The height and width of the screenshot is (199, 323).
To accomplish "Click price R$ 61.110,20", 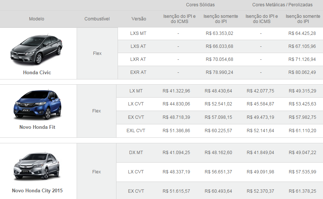I will coord(303,131).
